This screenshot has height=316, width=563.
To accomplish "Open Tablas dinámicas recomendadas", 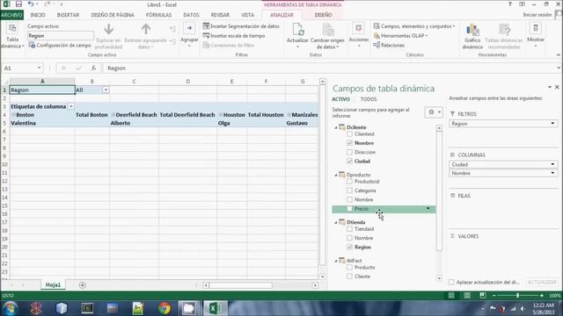I will coord(504,36).
